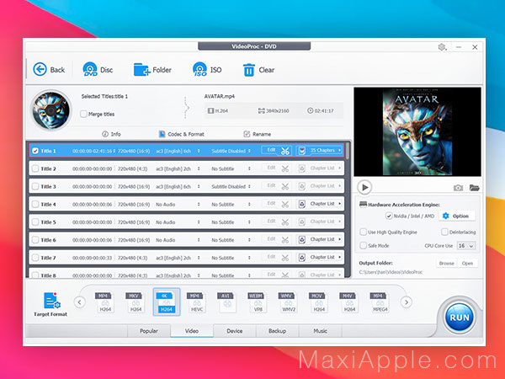Open the Title 7 audio track selector
Screen dimensions: 505x379
pos(199,258)
